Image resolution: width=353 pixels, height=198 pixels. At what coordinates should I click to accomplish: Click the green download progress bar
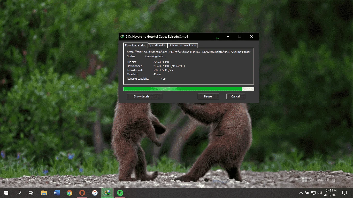[189, 89]
